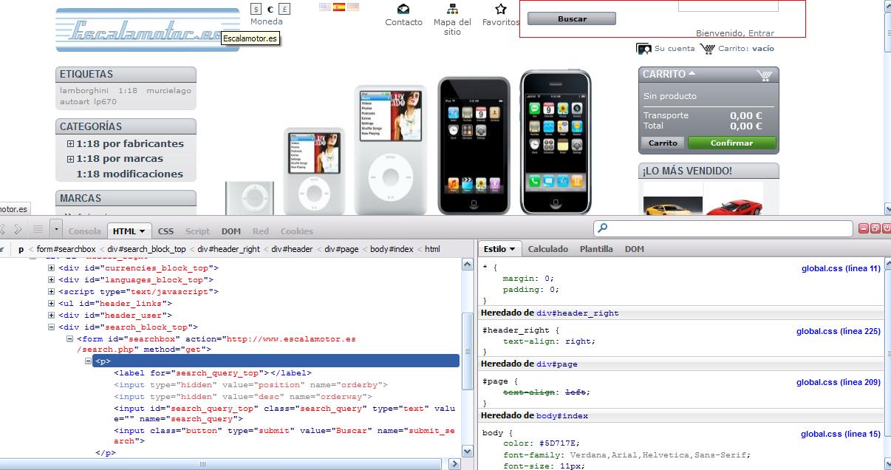Expand the div#languages_block_top node
This screenshot has width=891, height=470.
coord(52,280)
